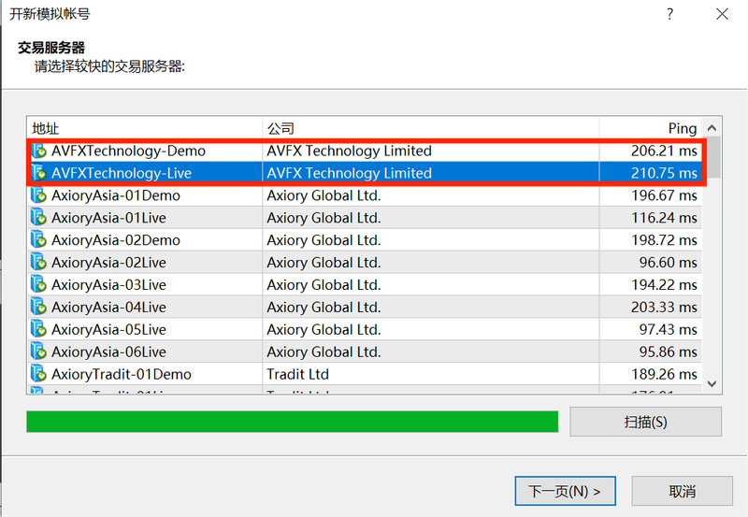Click the server icon beside AxioryAsia-06Live
748x517 pixels.
pos(38,352)
